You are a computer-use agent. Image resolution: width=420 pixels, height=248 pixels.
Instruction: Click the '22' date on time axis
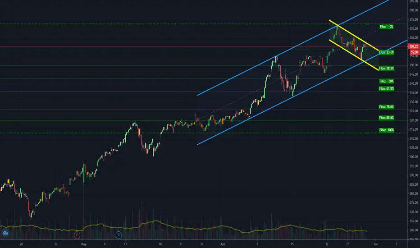pos(327,244)
